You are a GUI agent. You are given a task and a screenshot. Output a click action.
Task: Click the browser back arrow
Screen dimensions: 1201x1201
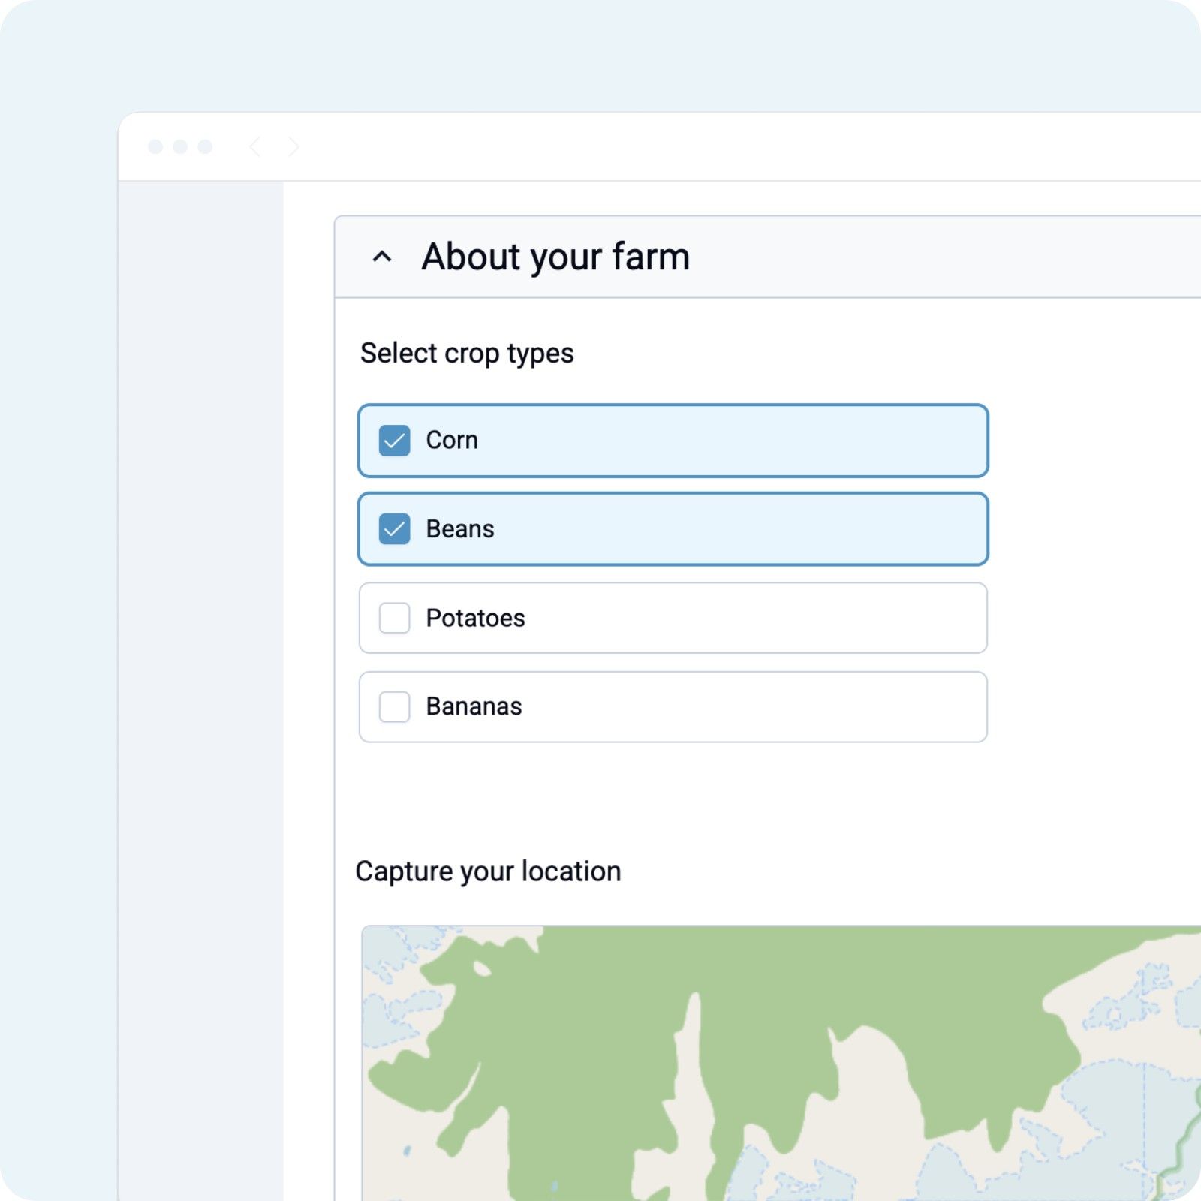255,146
